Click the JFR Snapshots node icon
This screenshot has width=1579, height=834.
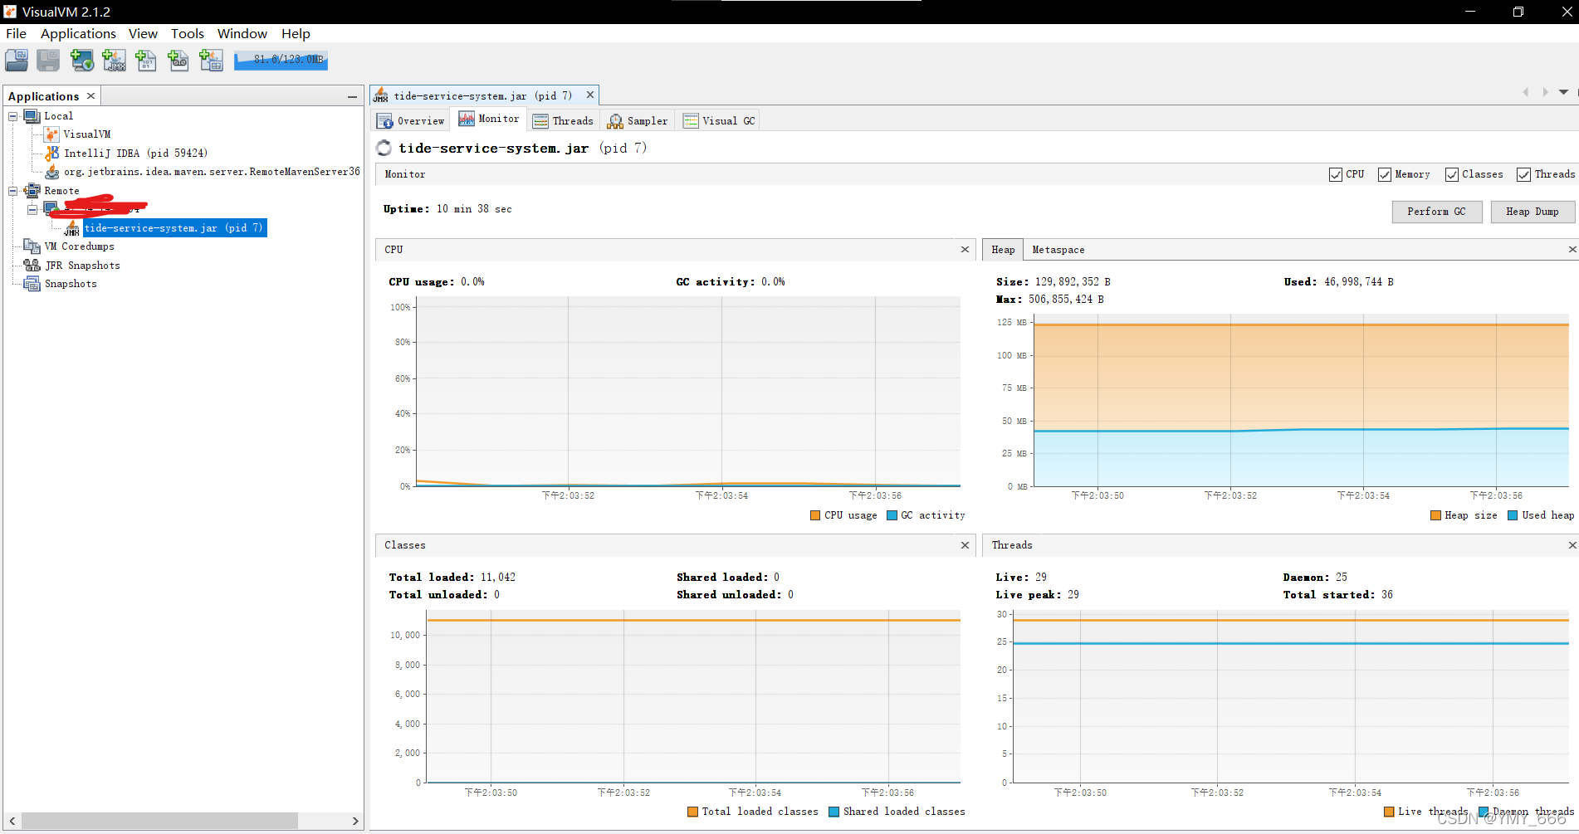tap(32, 265)
